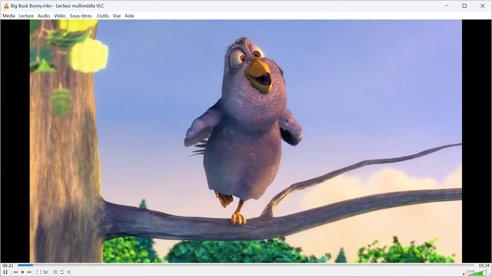Click the elapsed time 00:21 label
Viewport: 492px width, 277px height.
click(8, 265)
